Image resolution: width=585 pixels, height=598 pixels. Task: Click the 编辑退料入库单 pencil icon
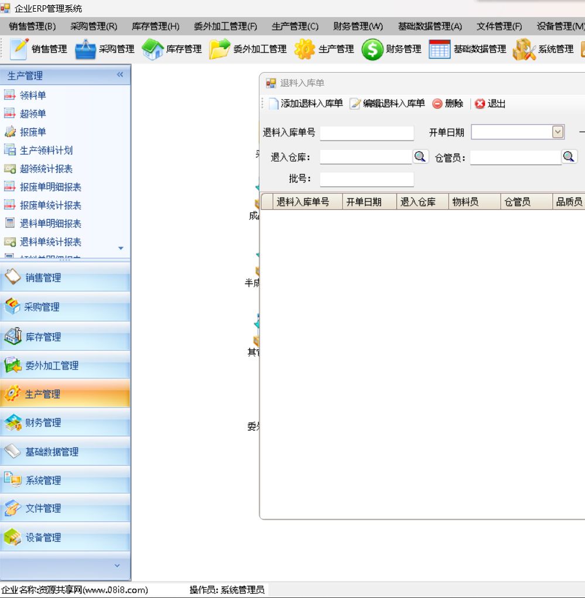(x=355, y=104)
